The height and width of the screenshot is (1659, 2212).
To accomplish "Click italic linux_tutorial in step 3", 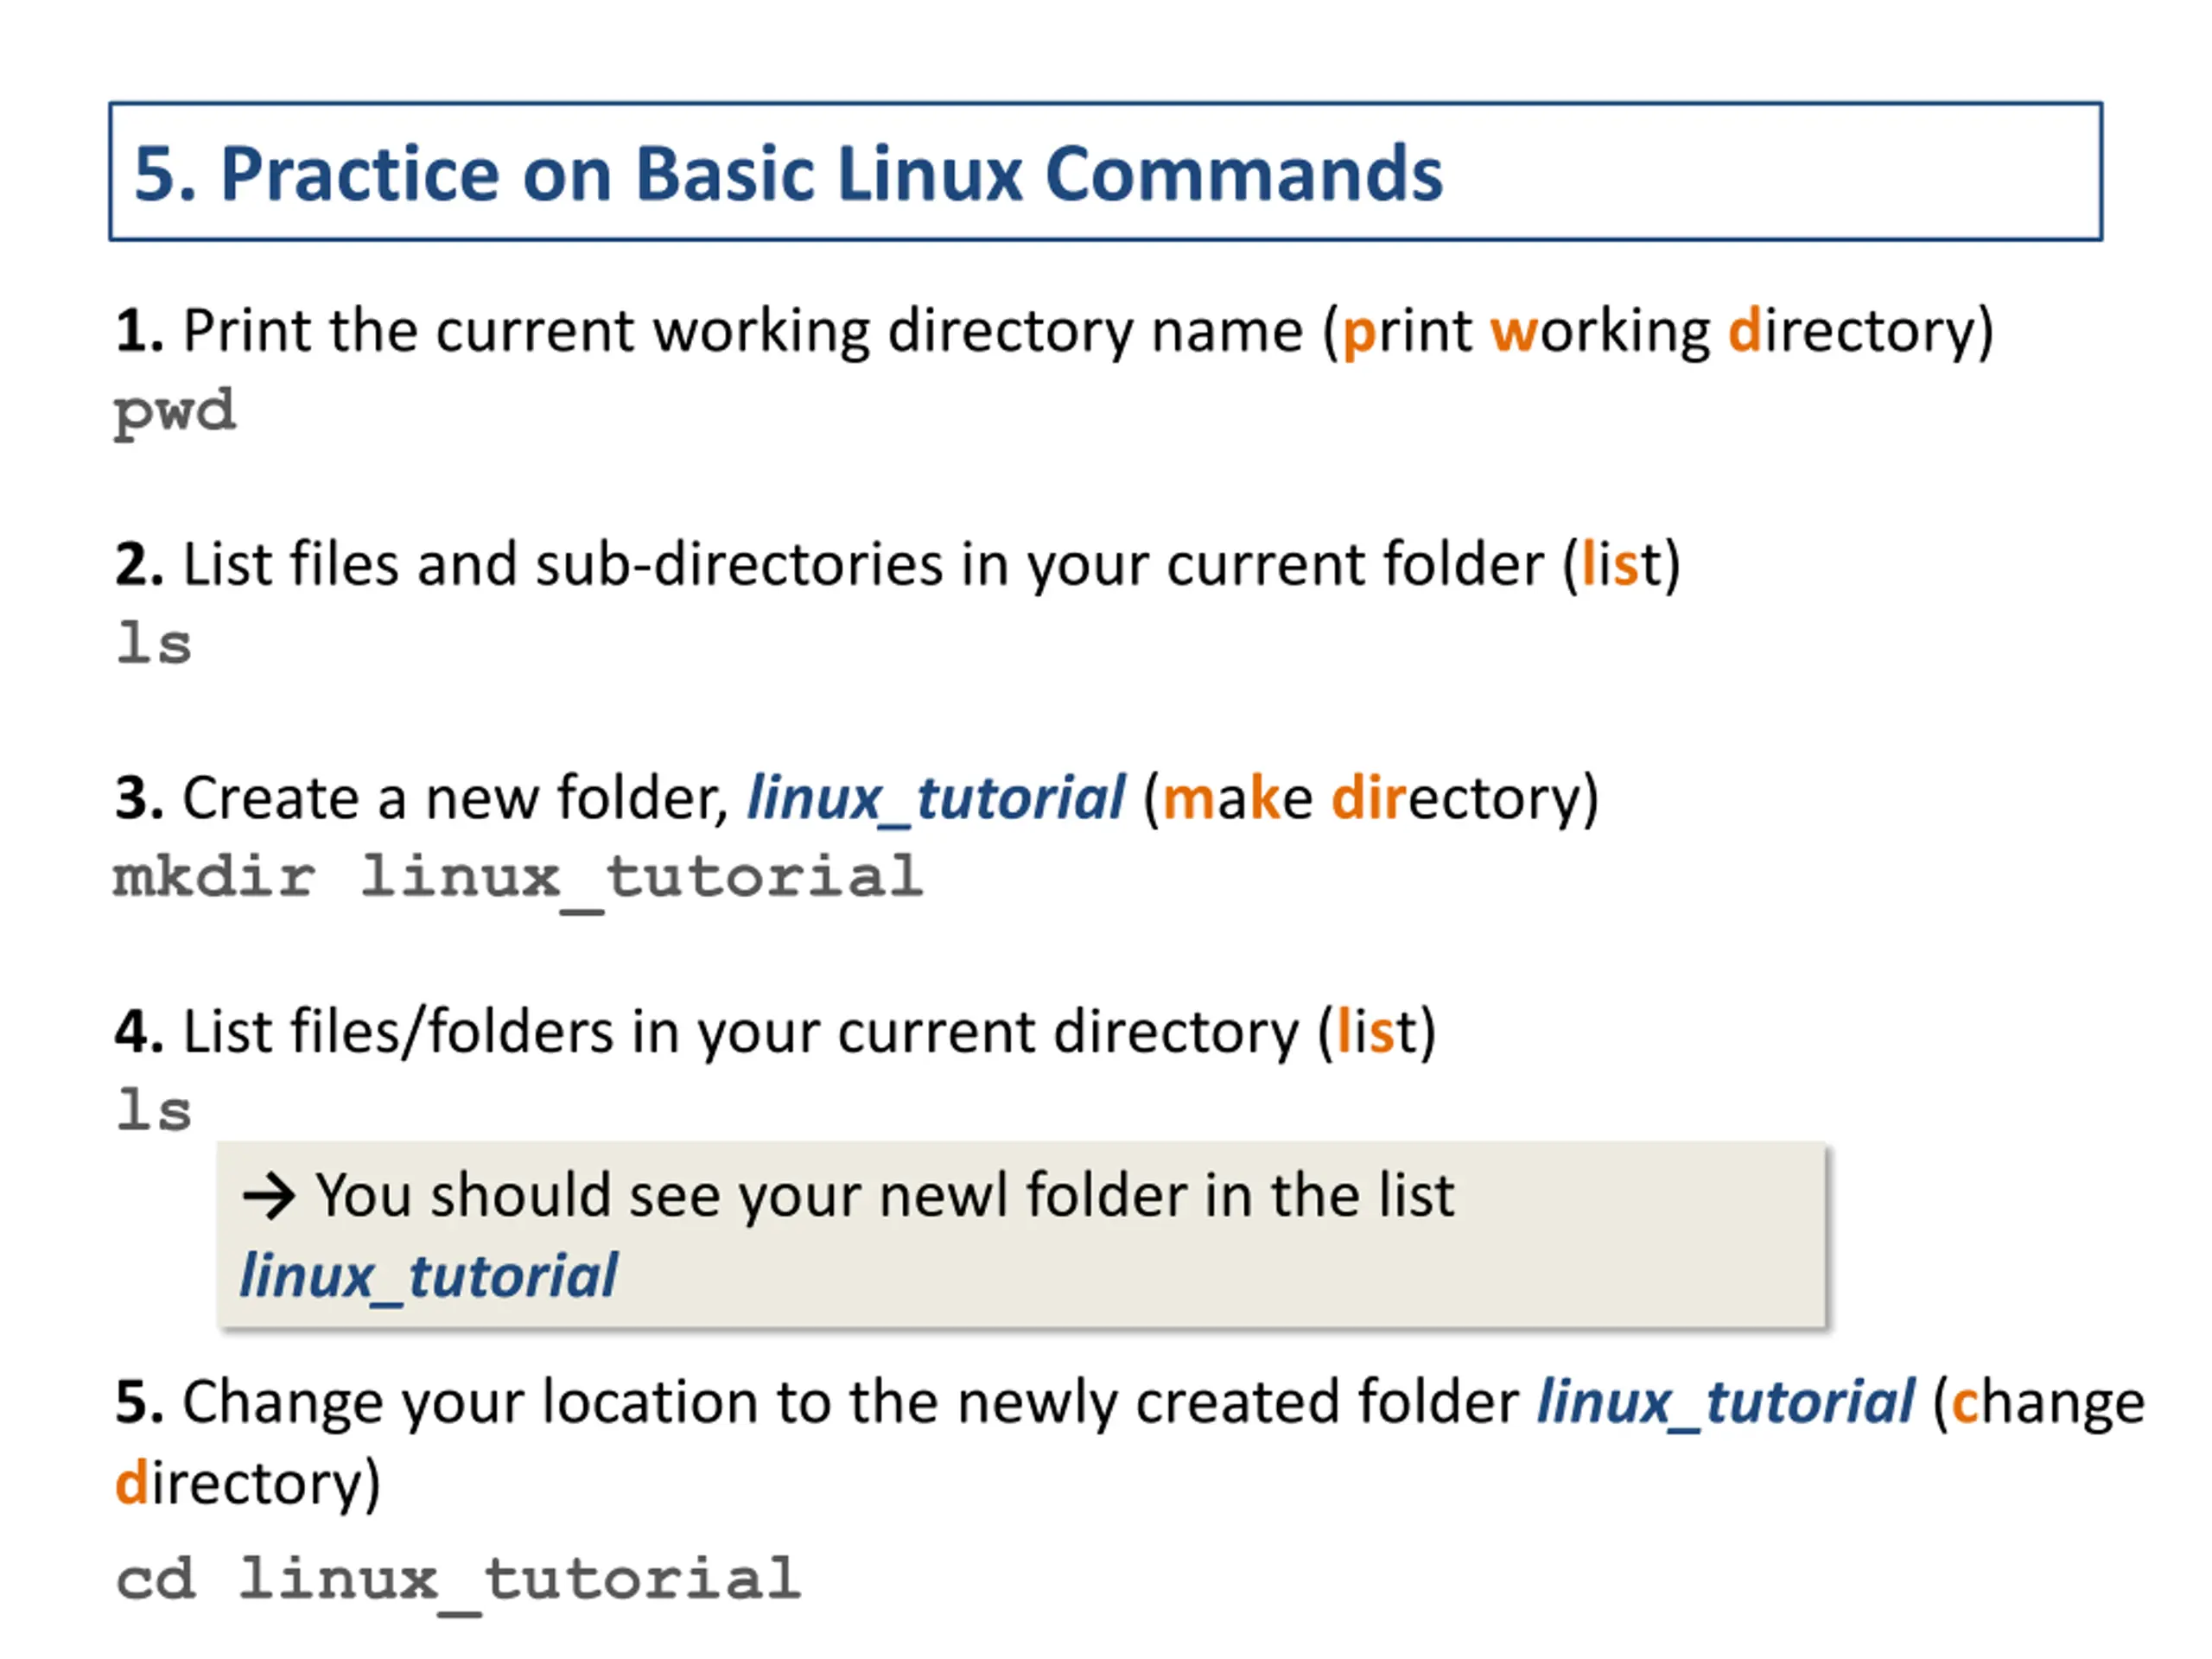I will click(936, 799).
